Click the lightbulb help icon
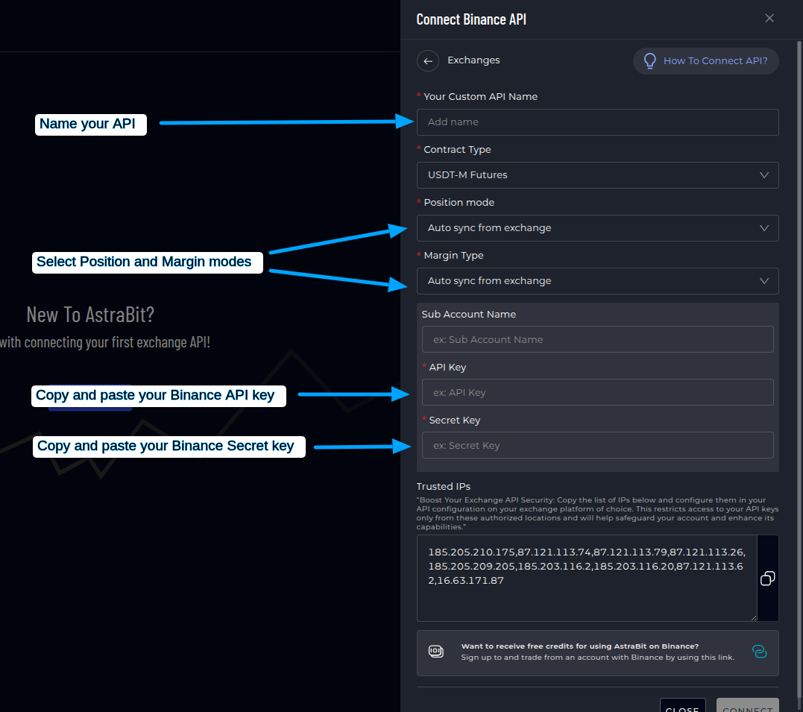 point(650,61)
